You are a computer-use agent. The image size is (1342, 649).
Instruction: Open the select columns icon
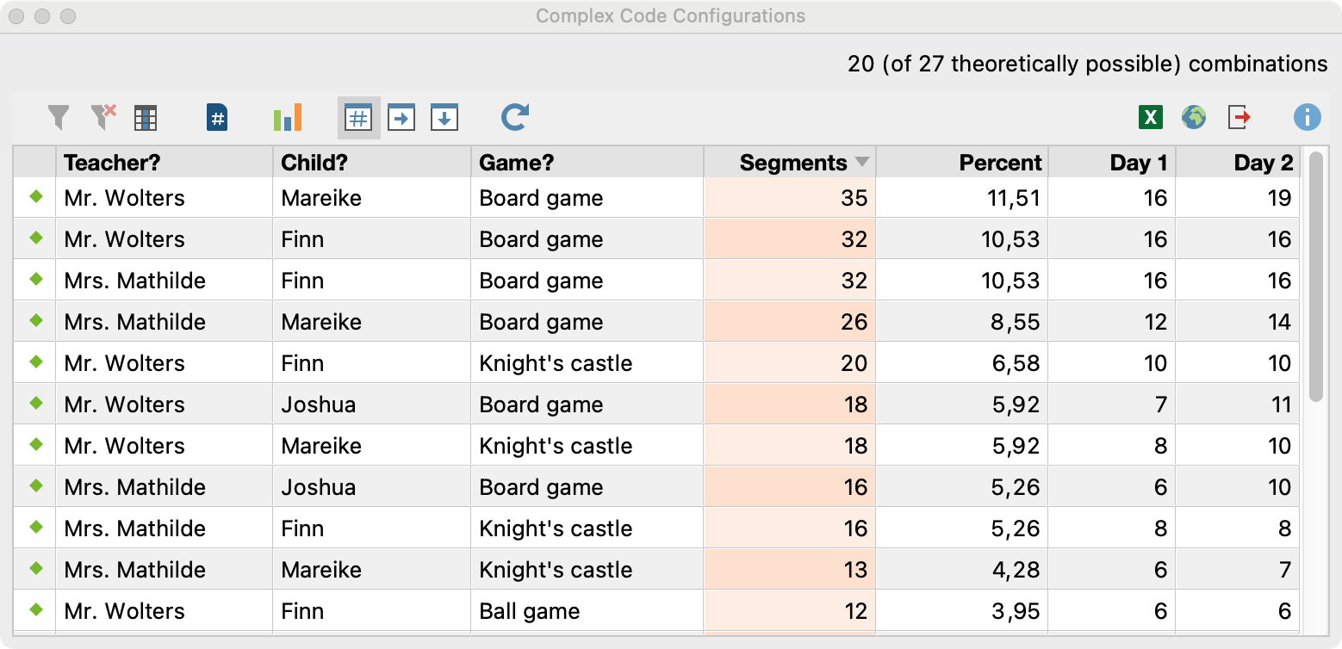pos(146,118)
